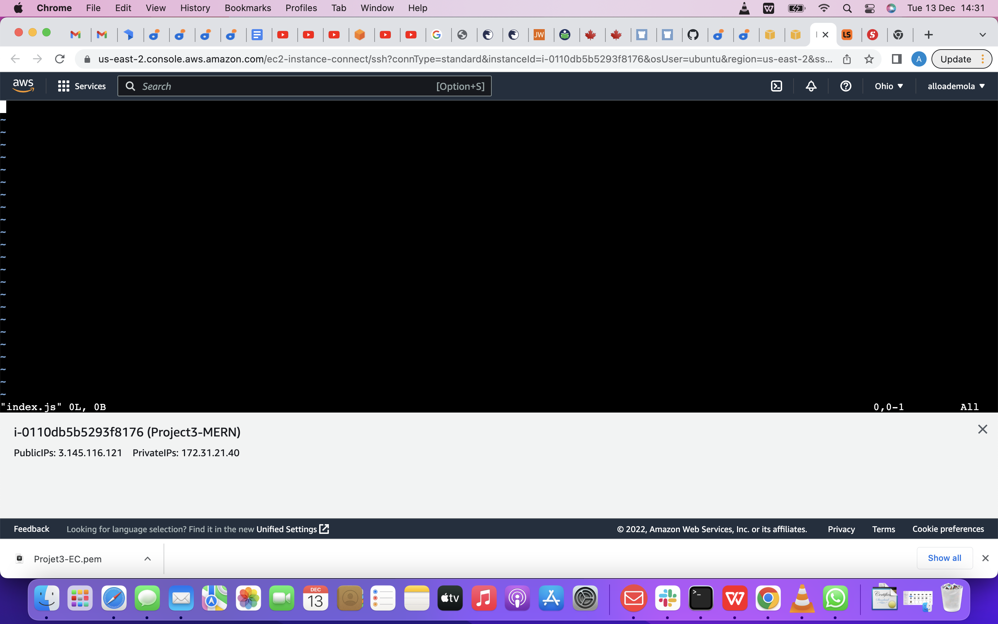Viewport: 998px width, 624px height.
Task: Open the Unified Settings link
Action: coord(287,529)
